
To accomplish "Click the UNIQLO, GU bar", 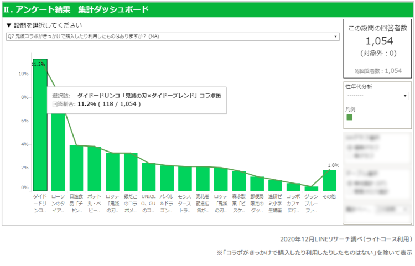I will 149,177.
